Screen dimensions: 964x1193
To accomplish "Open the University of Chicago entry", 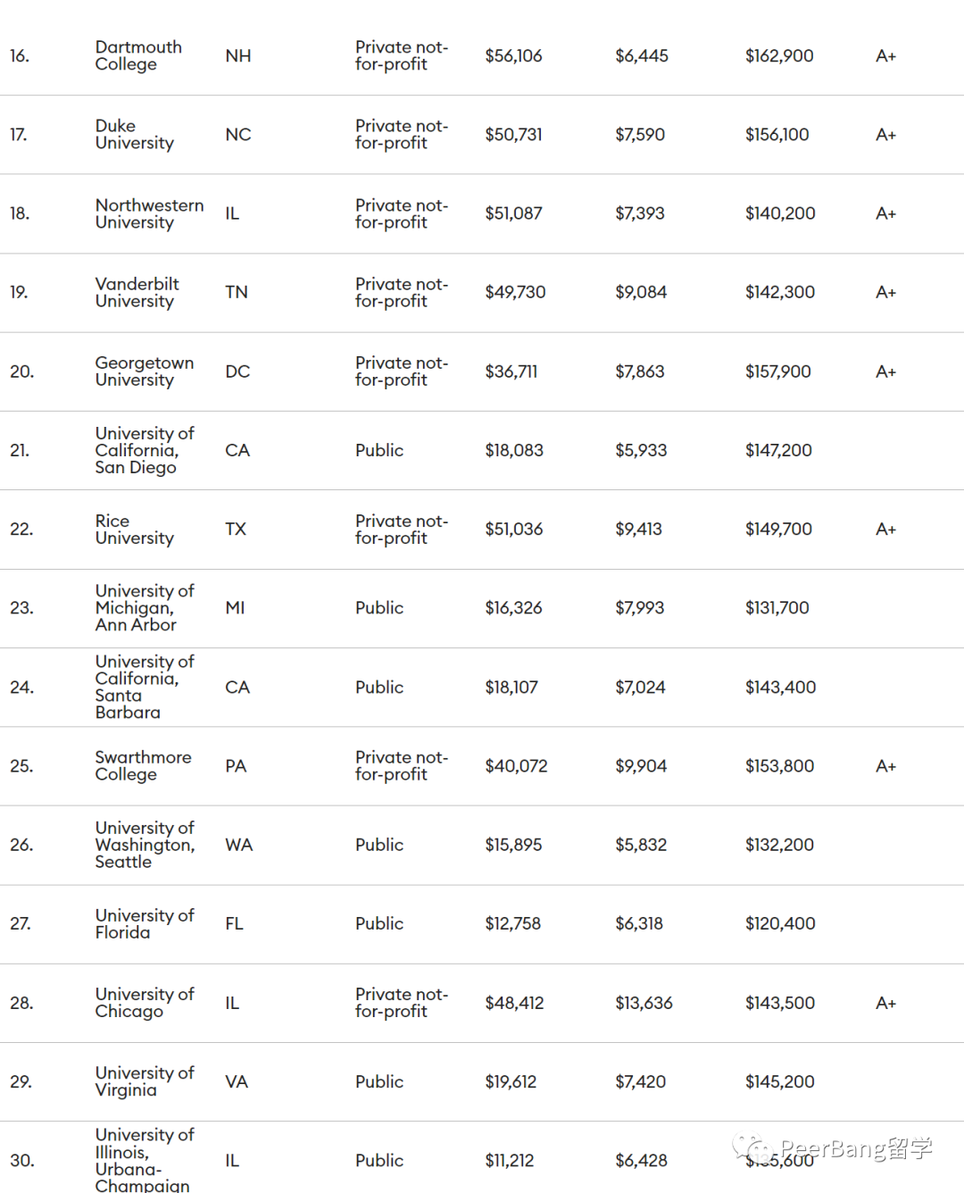I will click(x=145, y=1003).
